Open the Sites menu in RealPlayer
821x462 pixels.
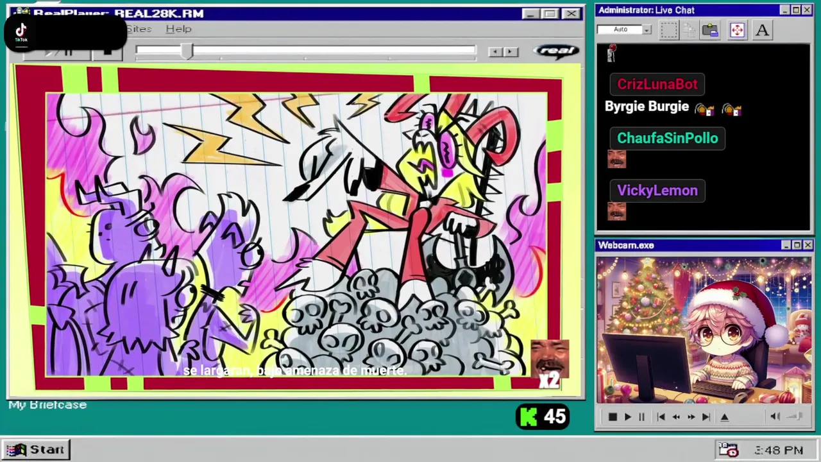(x=139, y=29)
